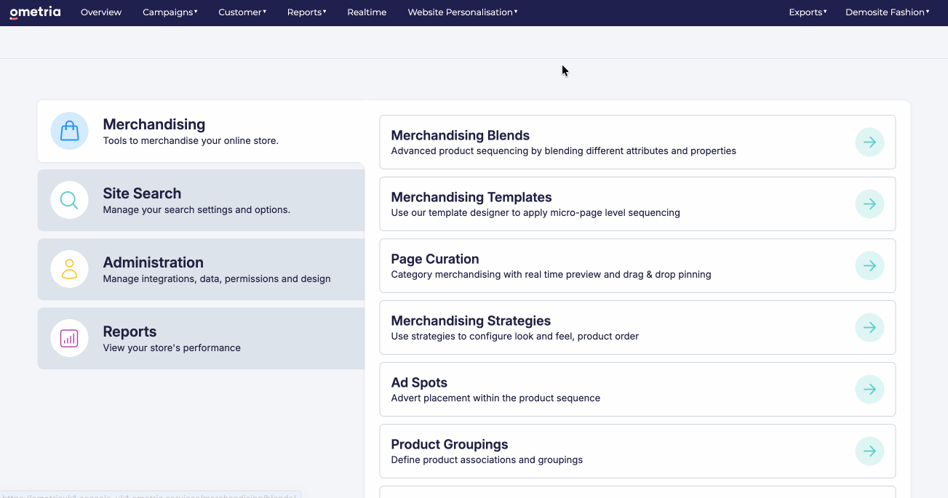Click 'Advert placement within the product sequence' text
This screenshot has height=498, width=948.
[495, 398]
